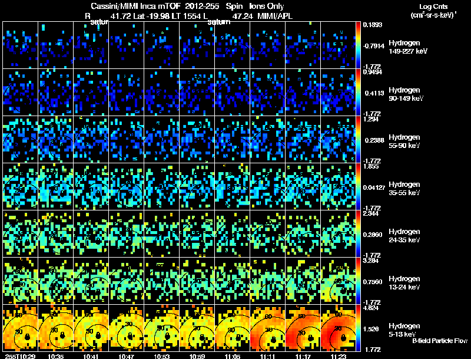Click the color bar beside Hydrogen 13-24 keV

(358, 281)
